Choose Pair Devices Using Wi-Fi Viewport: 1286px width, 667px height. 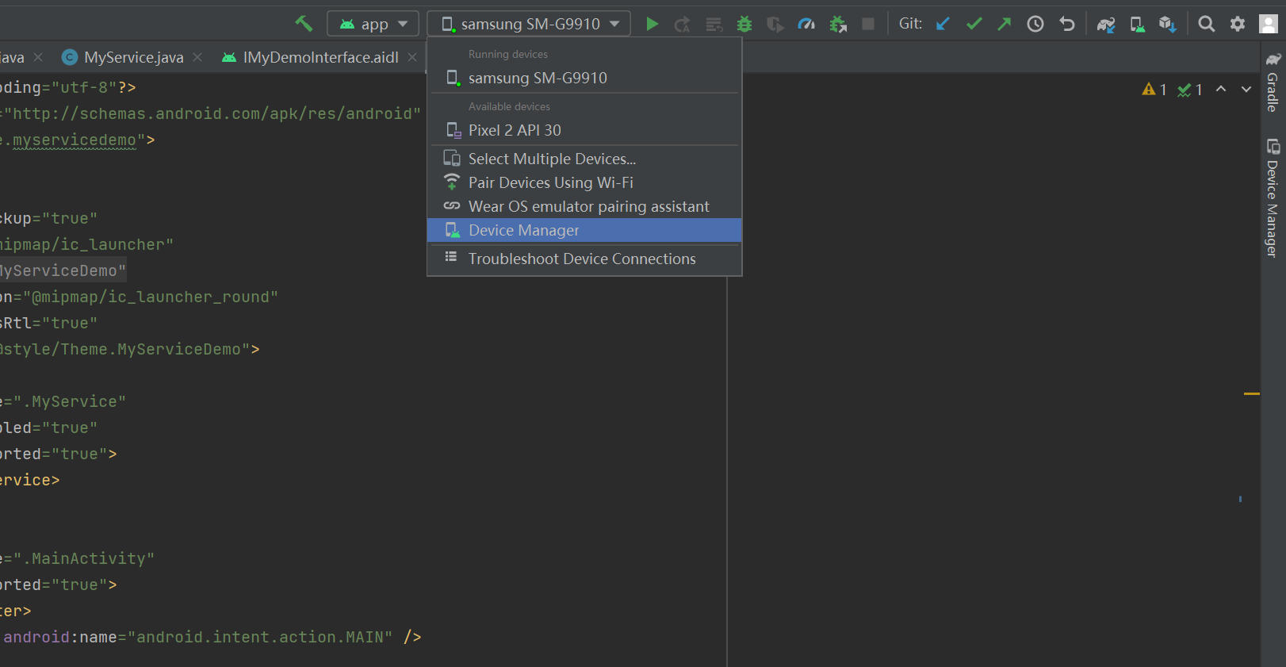(584, 182)
